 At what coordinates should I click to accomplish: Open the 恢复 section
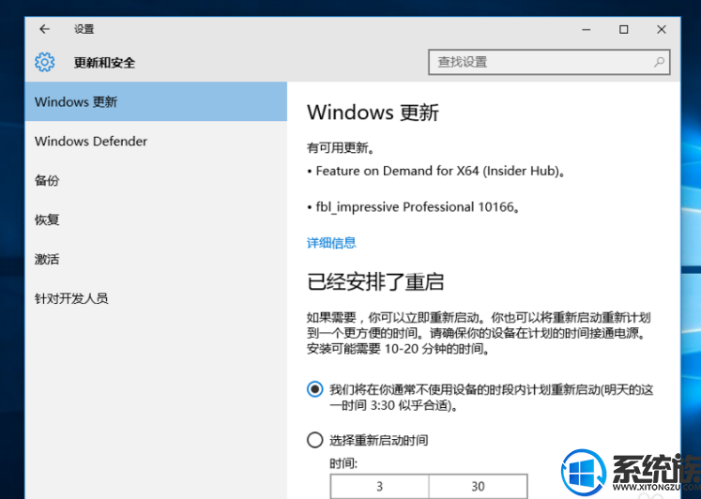click(156, 219)
